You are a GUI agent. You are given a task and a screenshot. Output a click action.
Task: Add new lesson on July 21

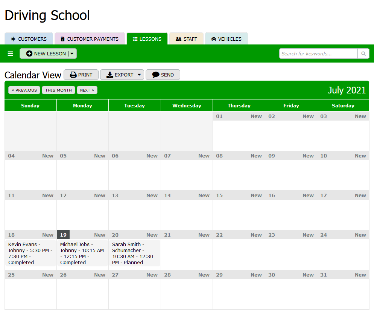[x=204, y=235]
